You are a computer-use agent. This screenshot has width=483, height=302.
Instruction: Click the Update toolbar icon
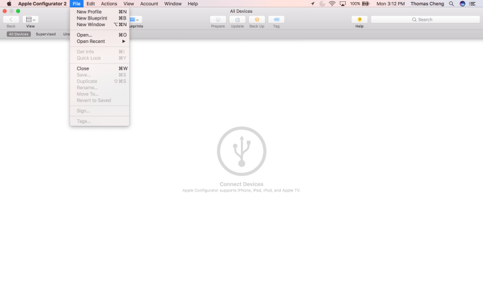[x=237, y=19]
